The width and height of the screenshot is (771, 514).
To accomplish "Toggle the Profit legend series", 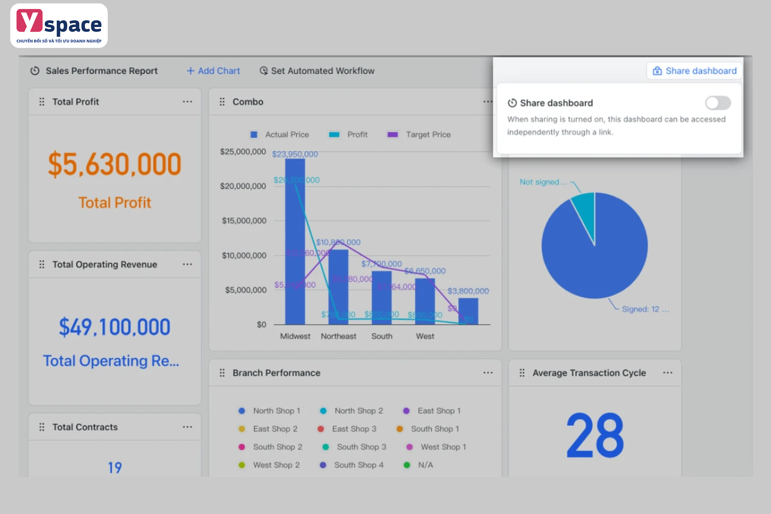I will click(x=348, y=134).
